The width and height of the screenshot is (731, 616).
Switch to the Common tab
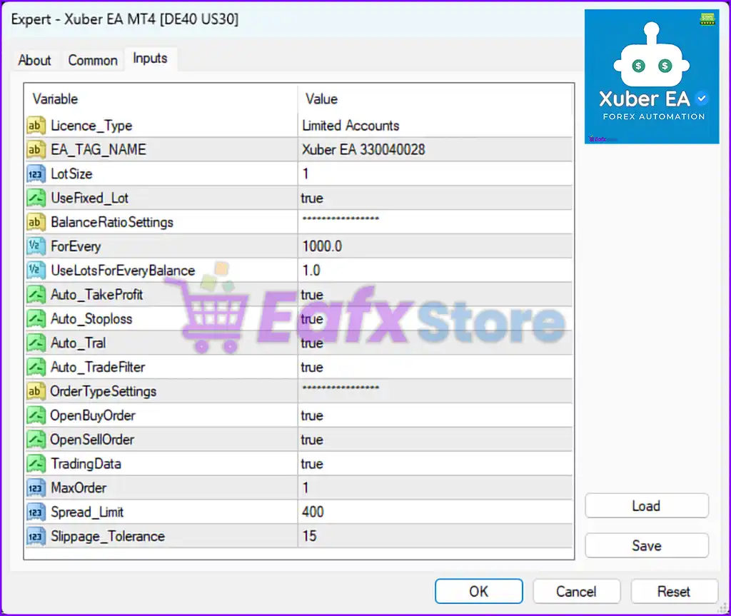93,60
